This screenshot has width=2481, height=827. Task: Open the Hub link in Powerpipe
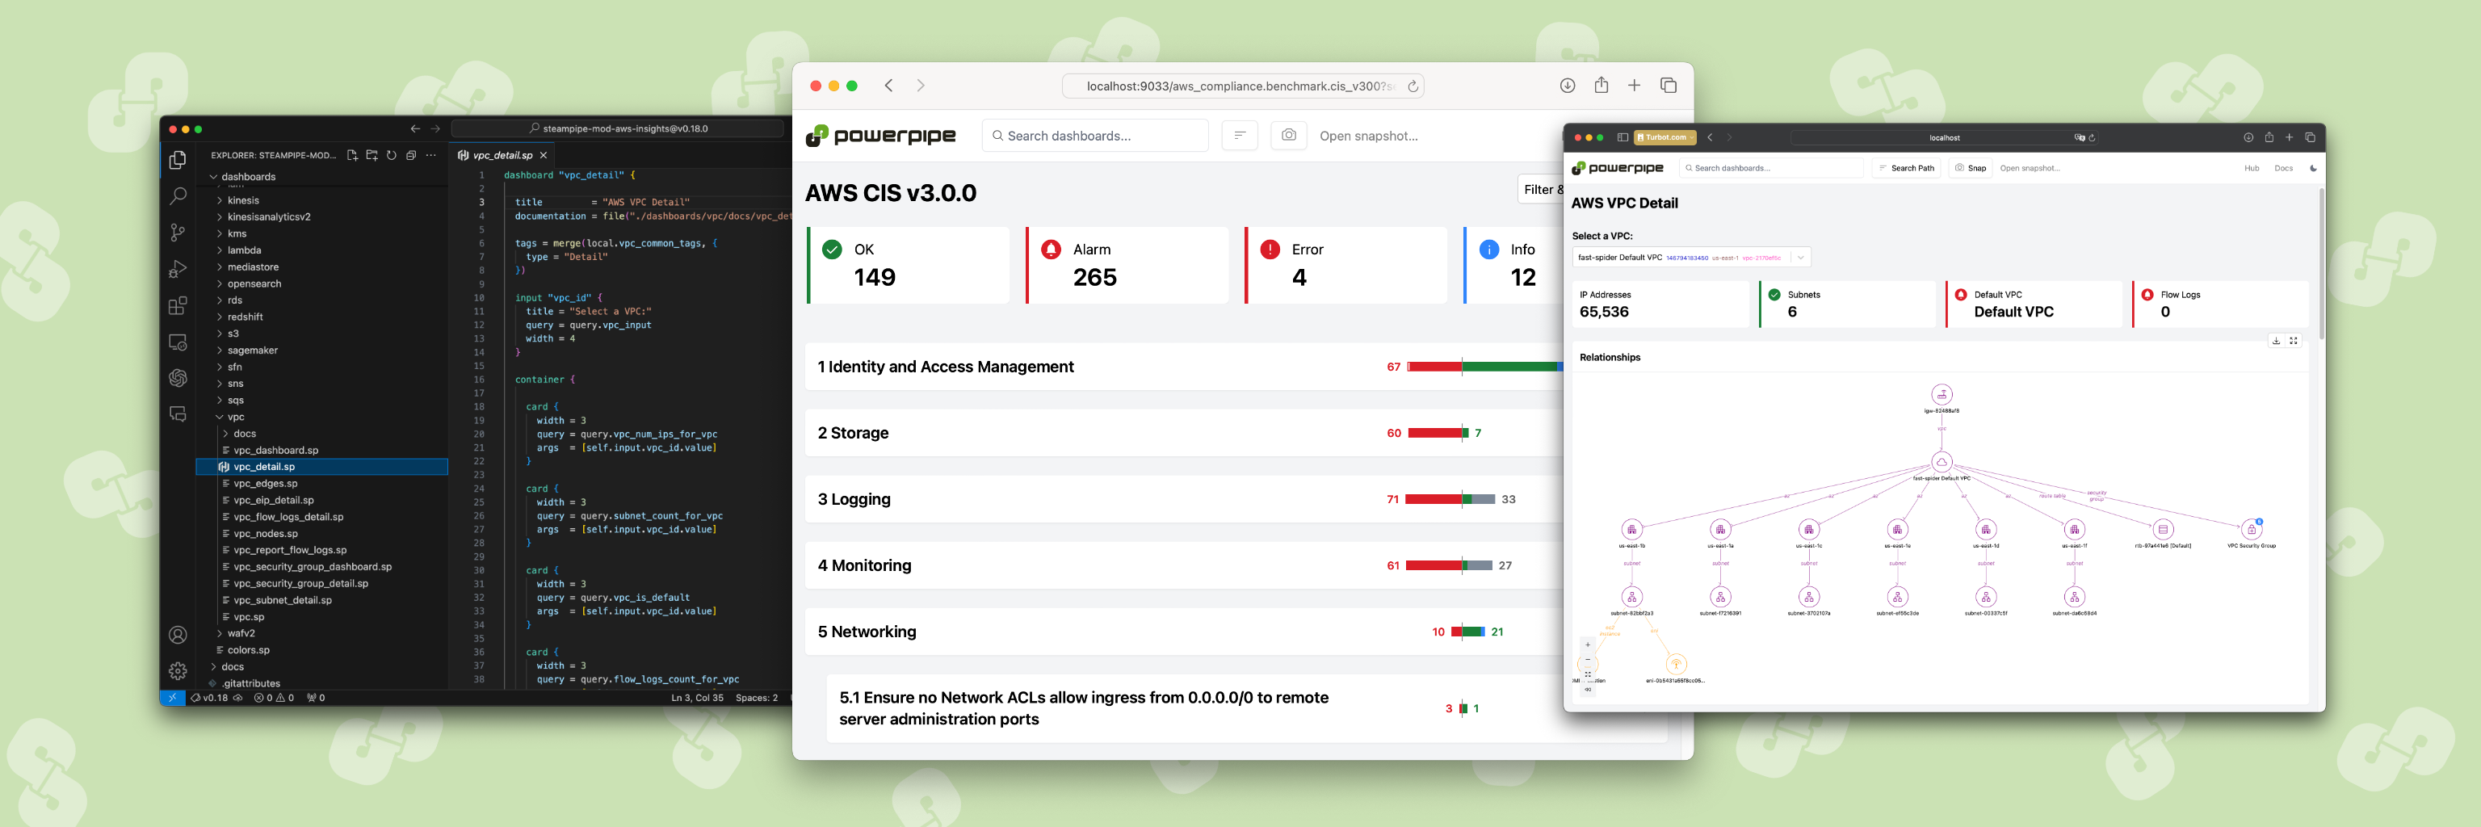pyautogui.click(x=2251, y=169)
